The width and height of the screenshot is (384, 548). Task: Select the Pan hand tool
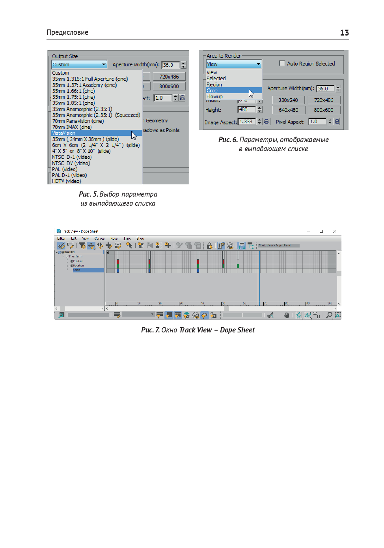tap(287, 315)
